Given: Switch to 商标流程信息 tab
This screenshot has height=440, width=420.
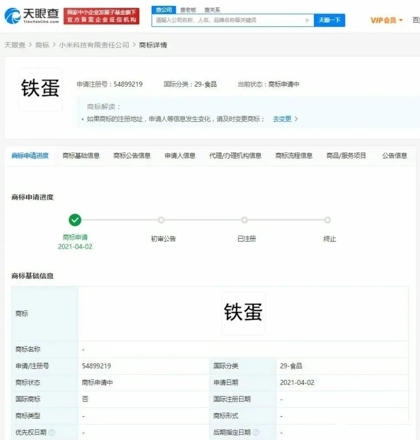Looking at the screenshot, I should tap(294, 156).
